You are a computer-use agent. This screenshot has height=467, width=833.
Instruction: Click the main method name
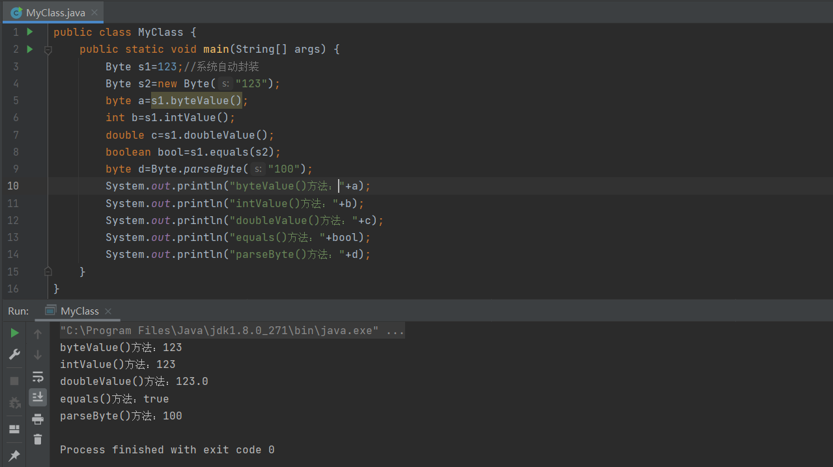[216, 50]
